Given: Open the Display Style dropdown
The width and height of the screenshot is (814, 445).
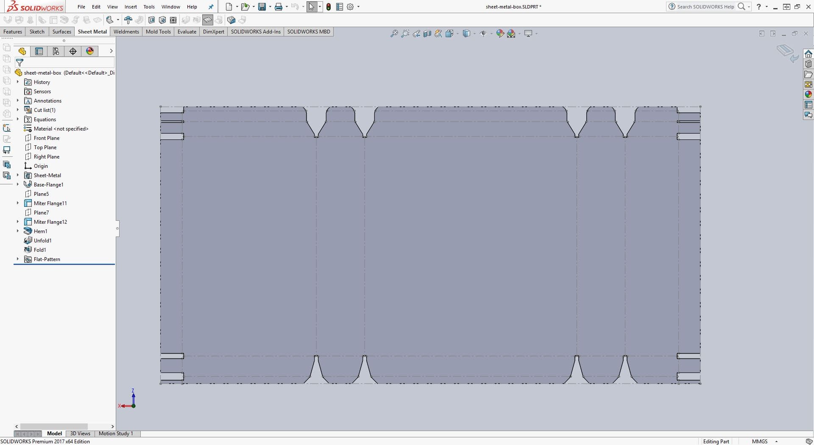Looking at the screenshot, I should click(474, 33).
